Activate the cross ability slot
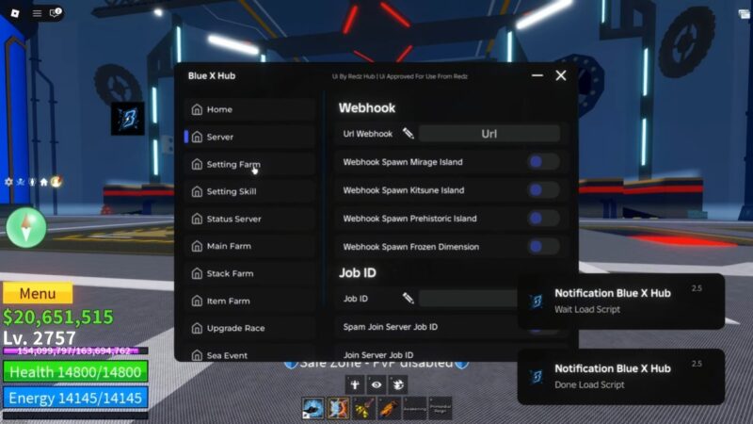 [355, 384]
